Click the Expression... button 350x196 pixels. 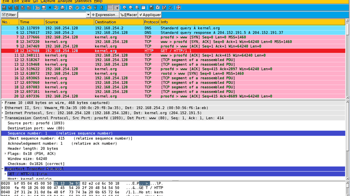(105, 15)
